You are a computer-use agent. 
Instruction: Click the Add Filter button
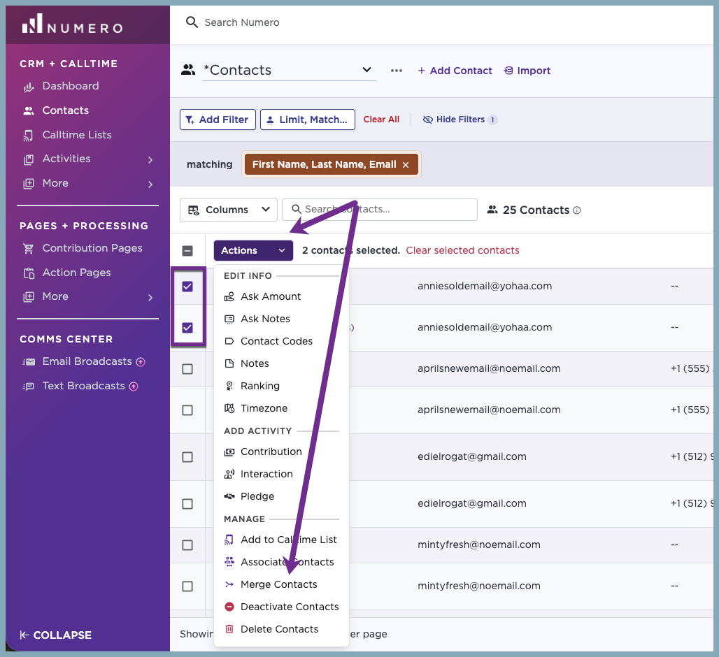click(x=218, y=120)
